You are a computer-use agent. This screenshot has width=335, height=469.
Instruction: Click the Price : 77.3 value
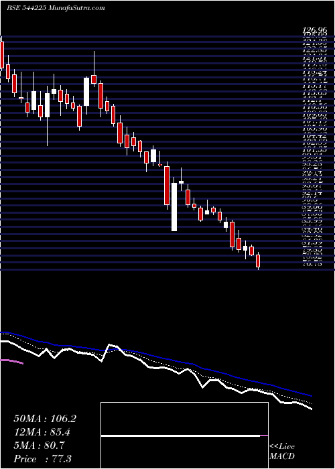pos(42,459)
